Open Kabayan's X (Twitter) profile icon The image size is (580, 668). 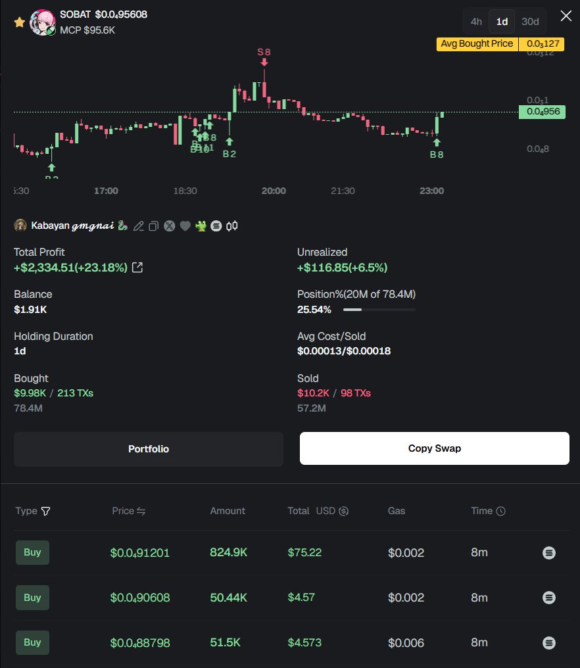click(x=169, y=226)
